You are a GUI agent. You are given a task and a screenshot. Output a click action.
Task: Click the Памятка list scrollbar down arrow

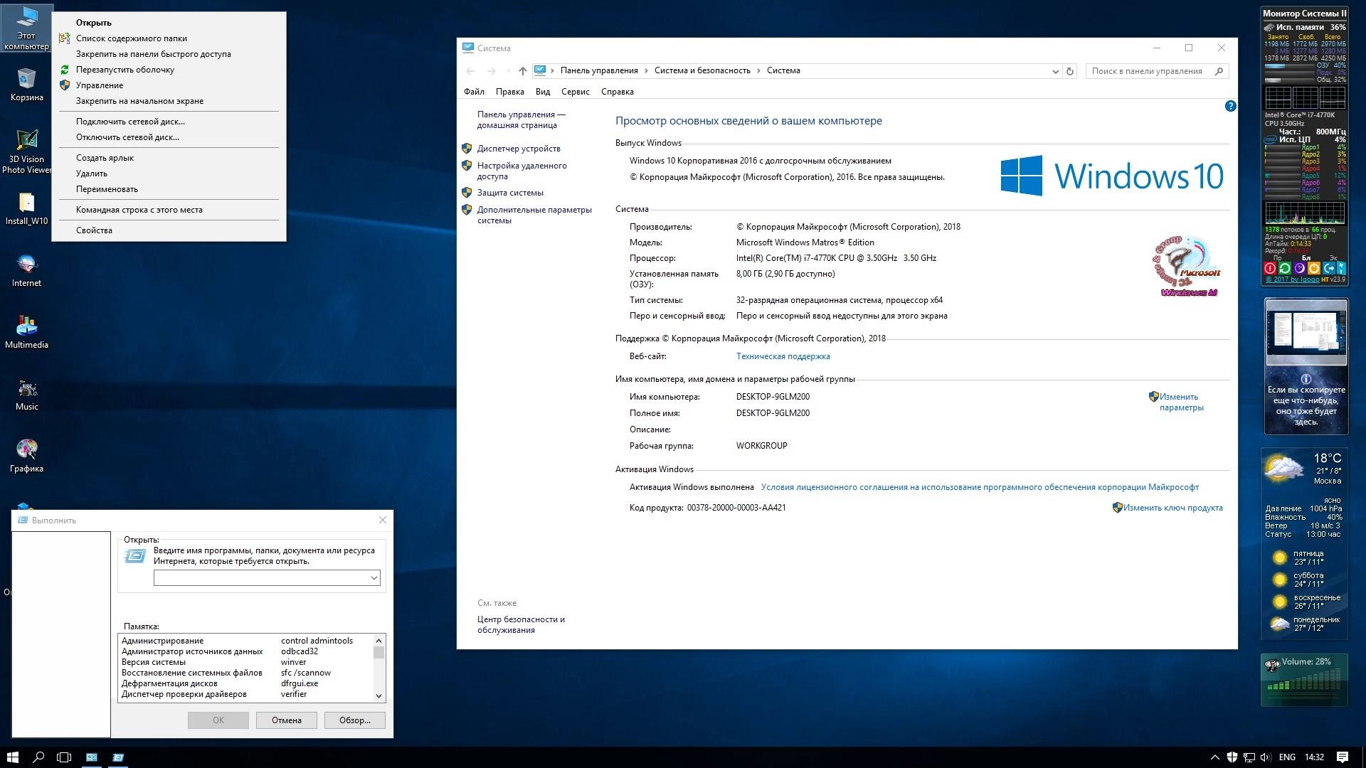378,695
